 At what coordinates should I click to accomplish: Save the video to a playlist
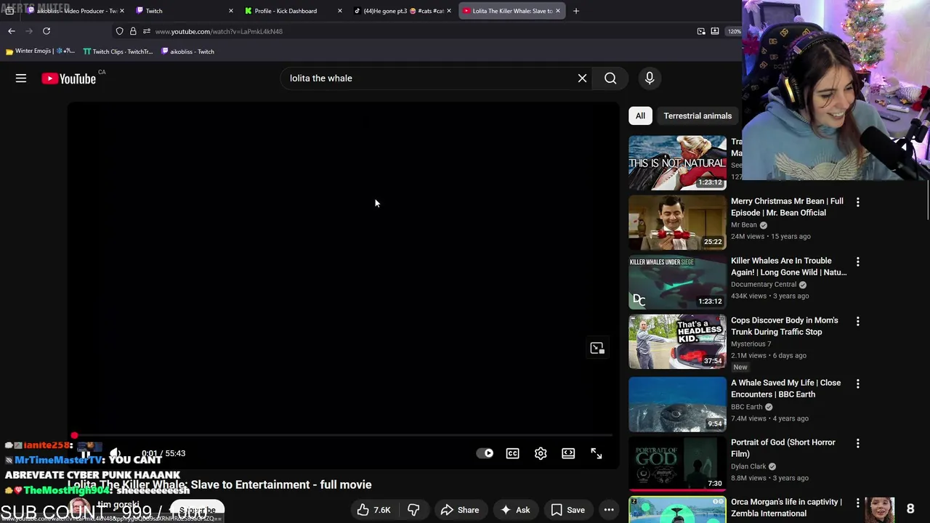click(568, 510)
